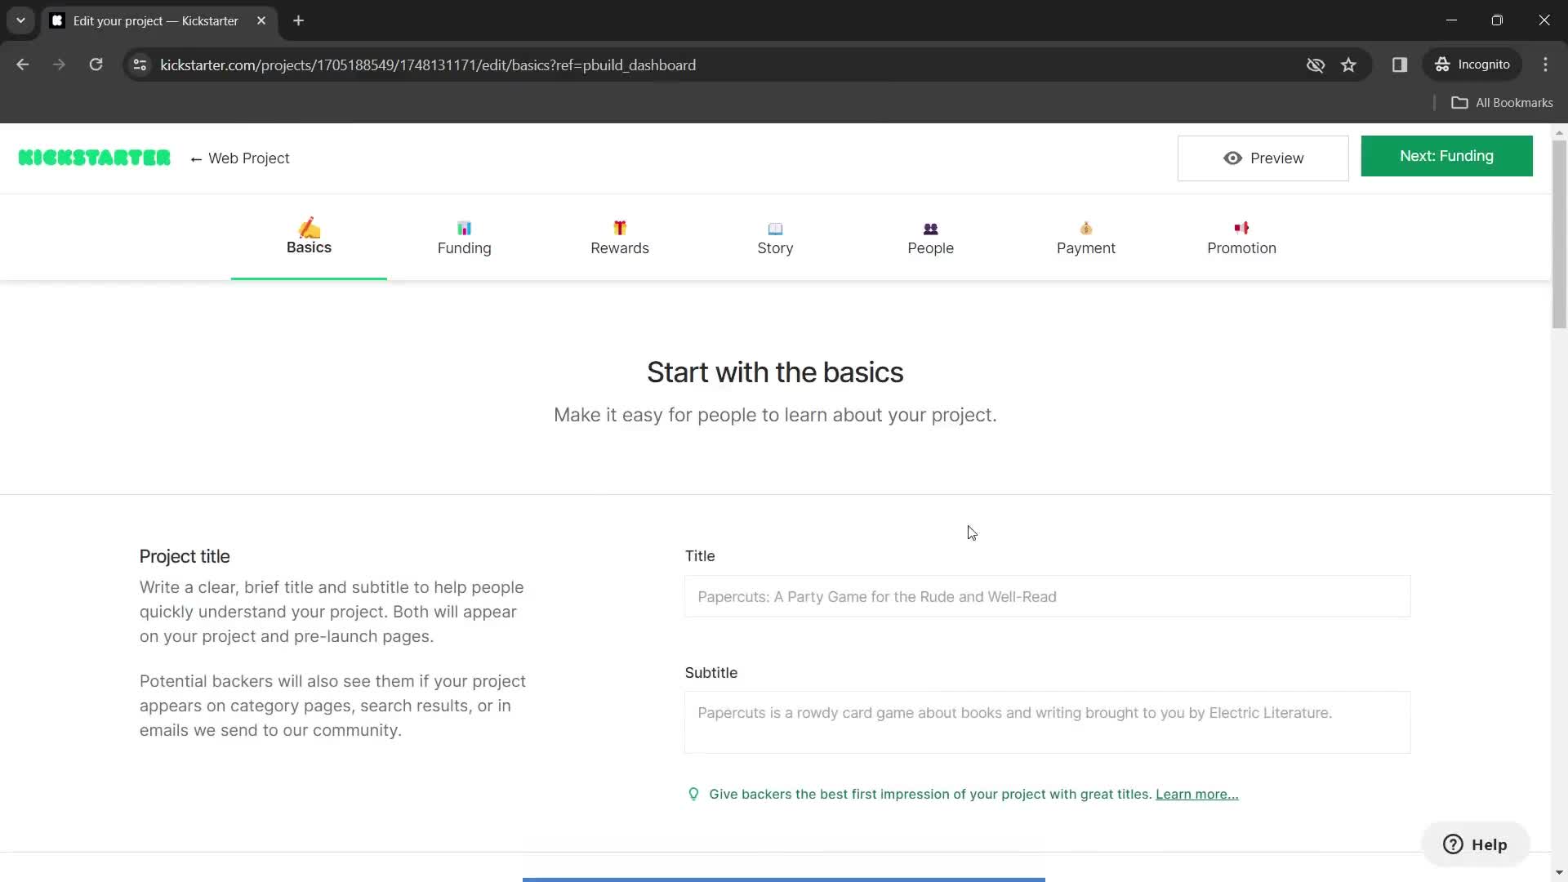Click Next: Funding button
The image size is (1568, 882).
pyautogui.click(x=1446, y=156)
